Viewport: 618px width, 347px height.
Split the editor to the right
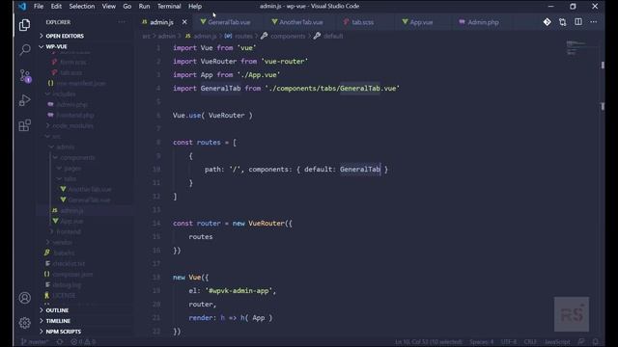click(578, 22)
